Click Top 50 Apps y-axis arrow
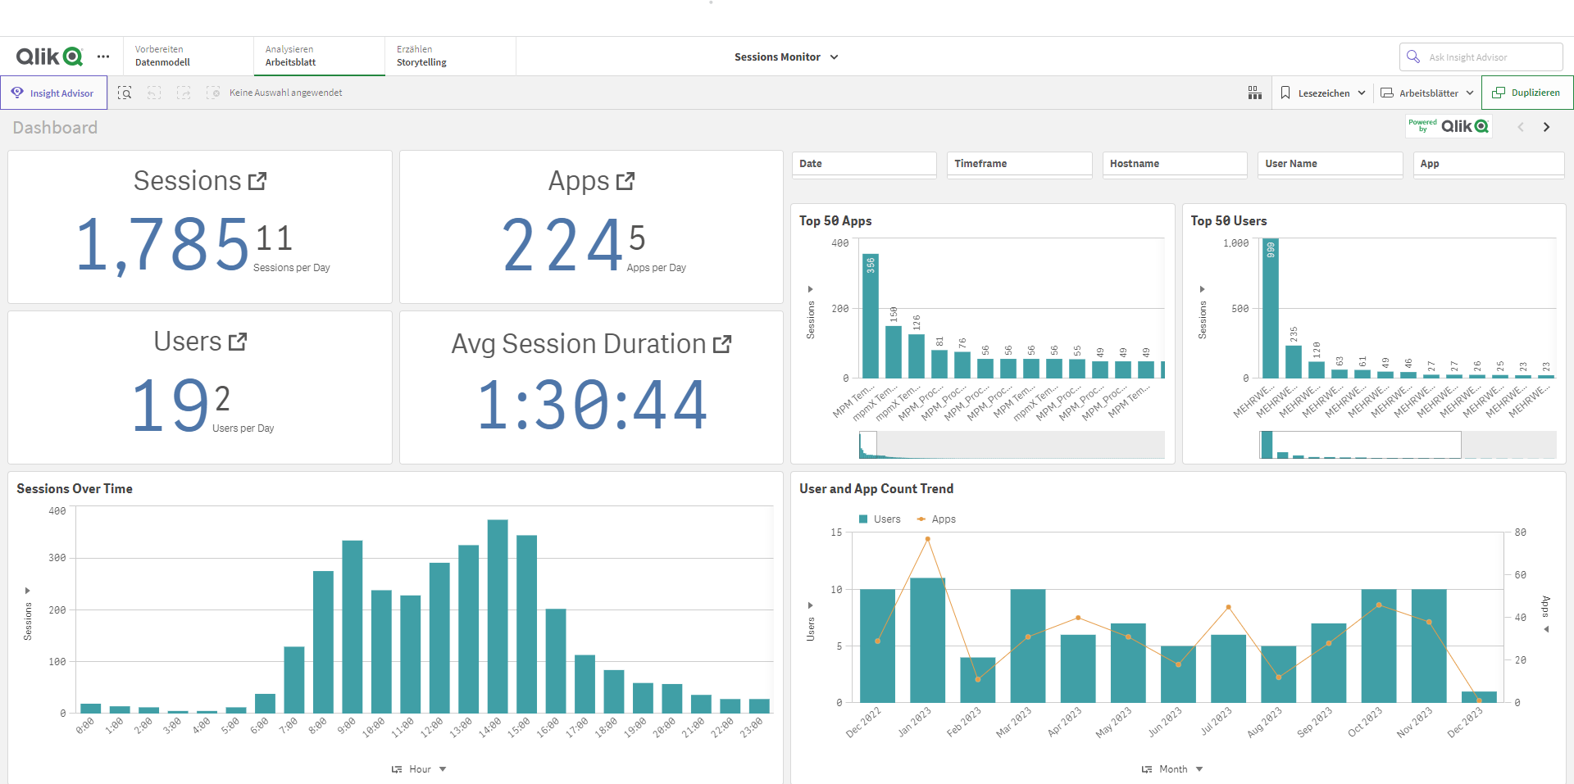 tap(810, 289)
